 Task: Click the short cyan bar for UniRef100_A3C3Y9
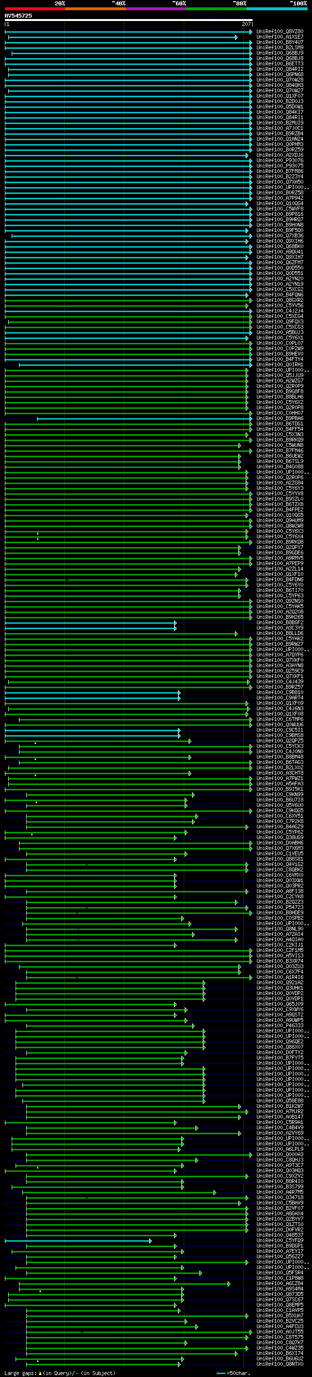pos(91,628)
